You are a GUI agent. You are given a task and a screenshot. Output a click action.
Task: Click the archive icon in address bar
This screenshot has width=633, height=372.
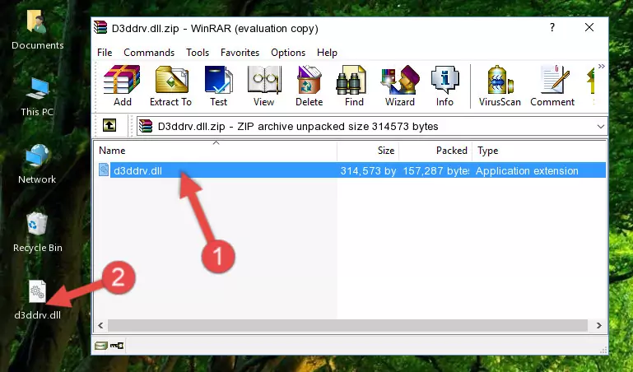tap(147, 126)
